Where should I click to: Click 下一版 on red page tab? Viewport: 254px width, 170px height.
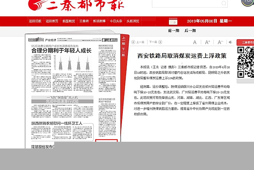pyautogui.click(x=124, y=52)
